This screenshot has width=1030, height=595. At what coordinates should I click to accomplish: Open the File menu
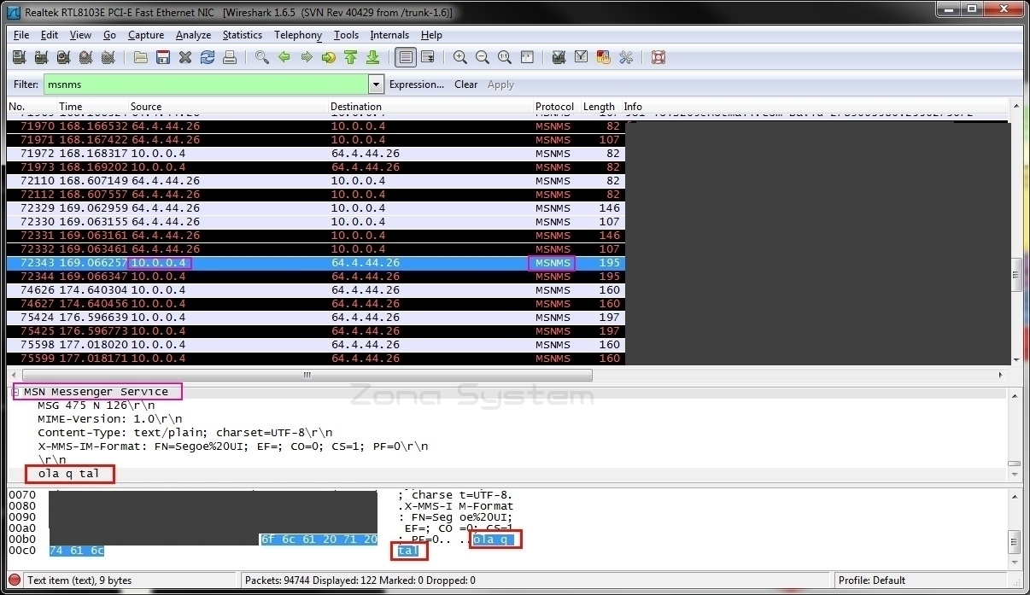tap(21, 35)
